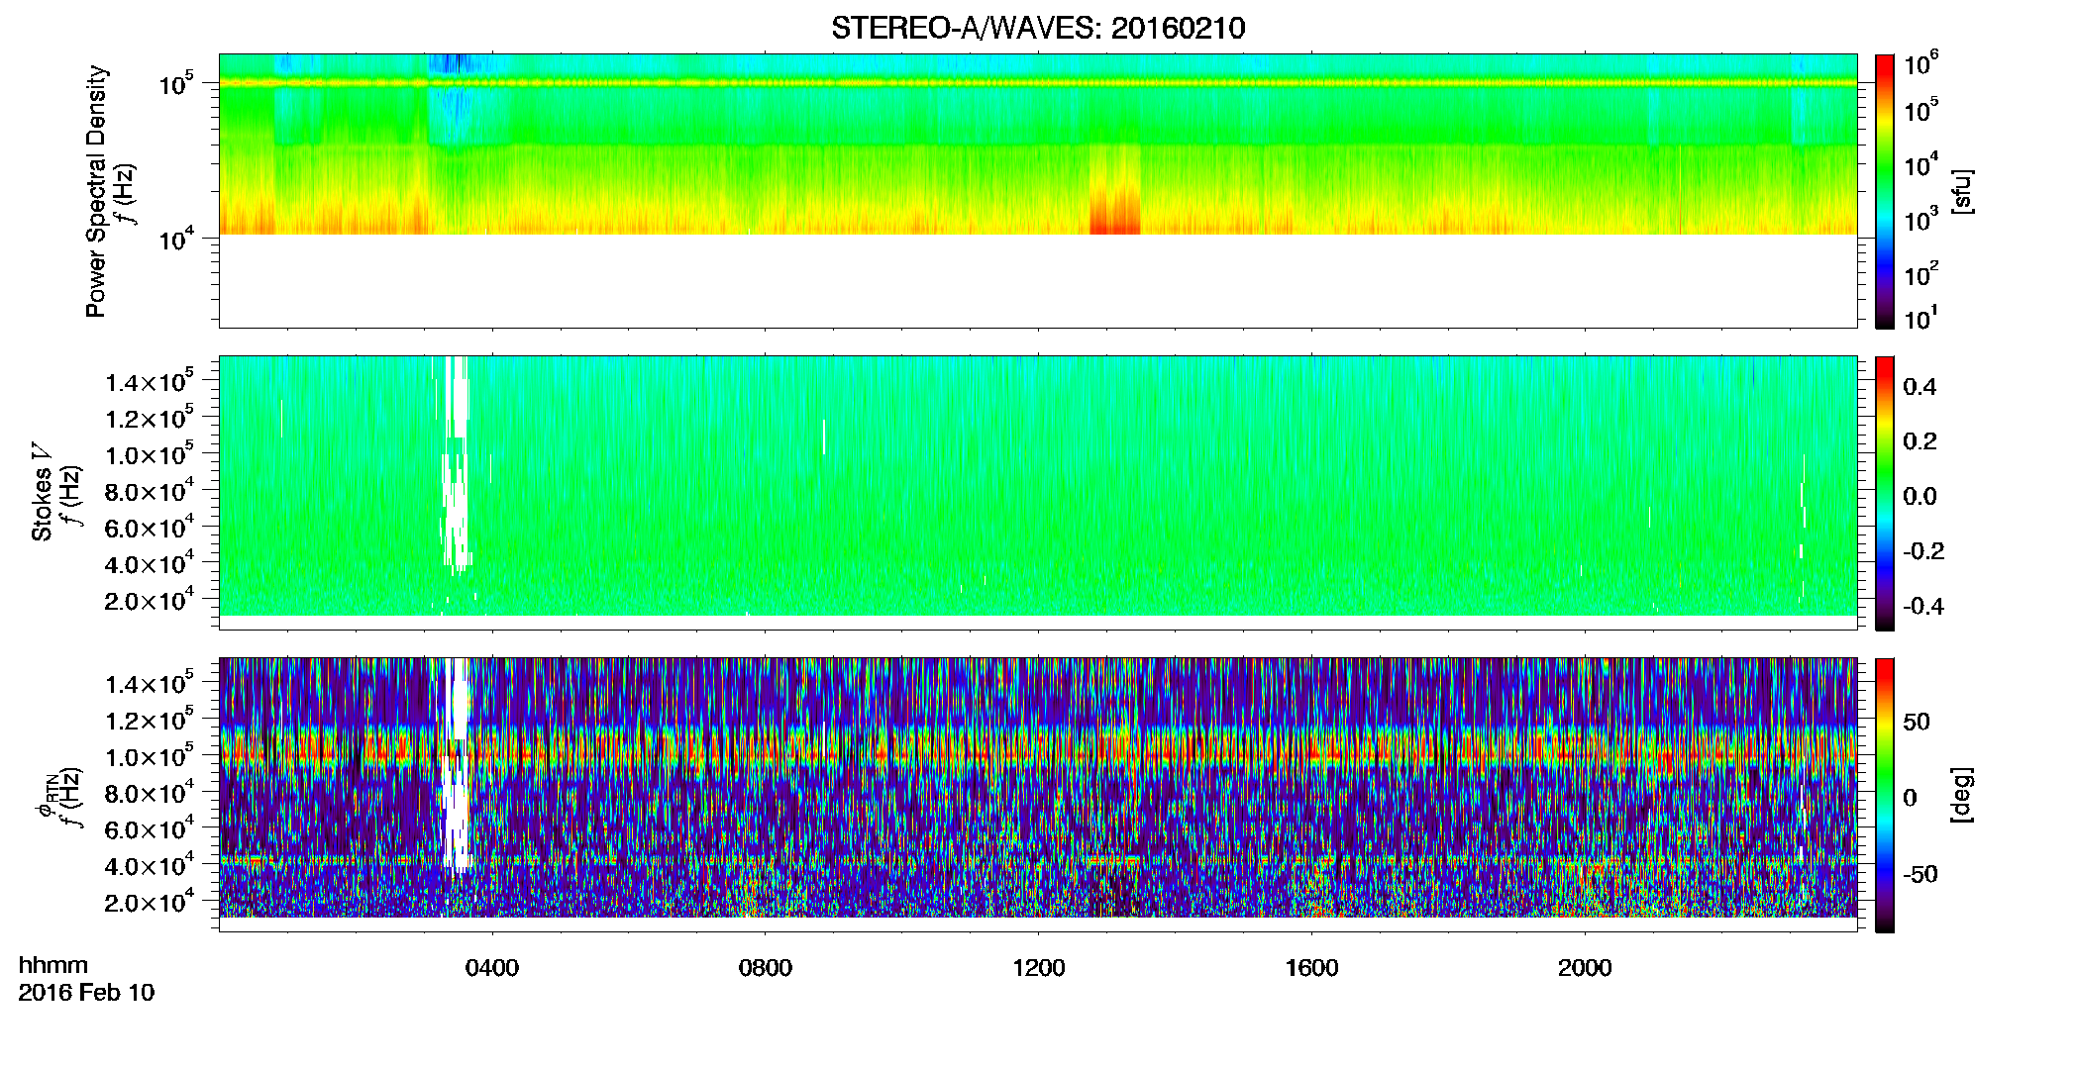The image size is (2076, 1069).
Task: Click the Stokes V color bar
Action: 1885,493
